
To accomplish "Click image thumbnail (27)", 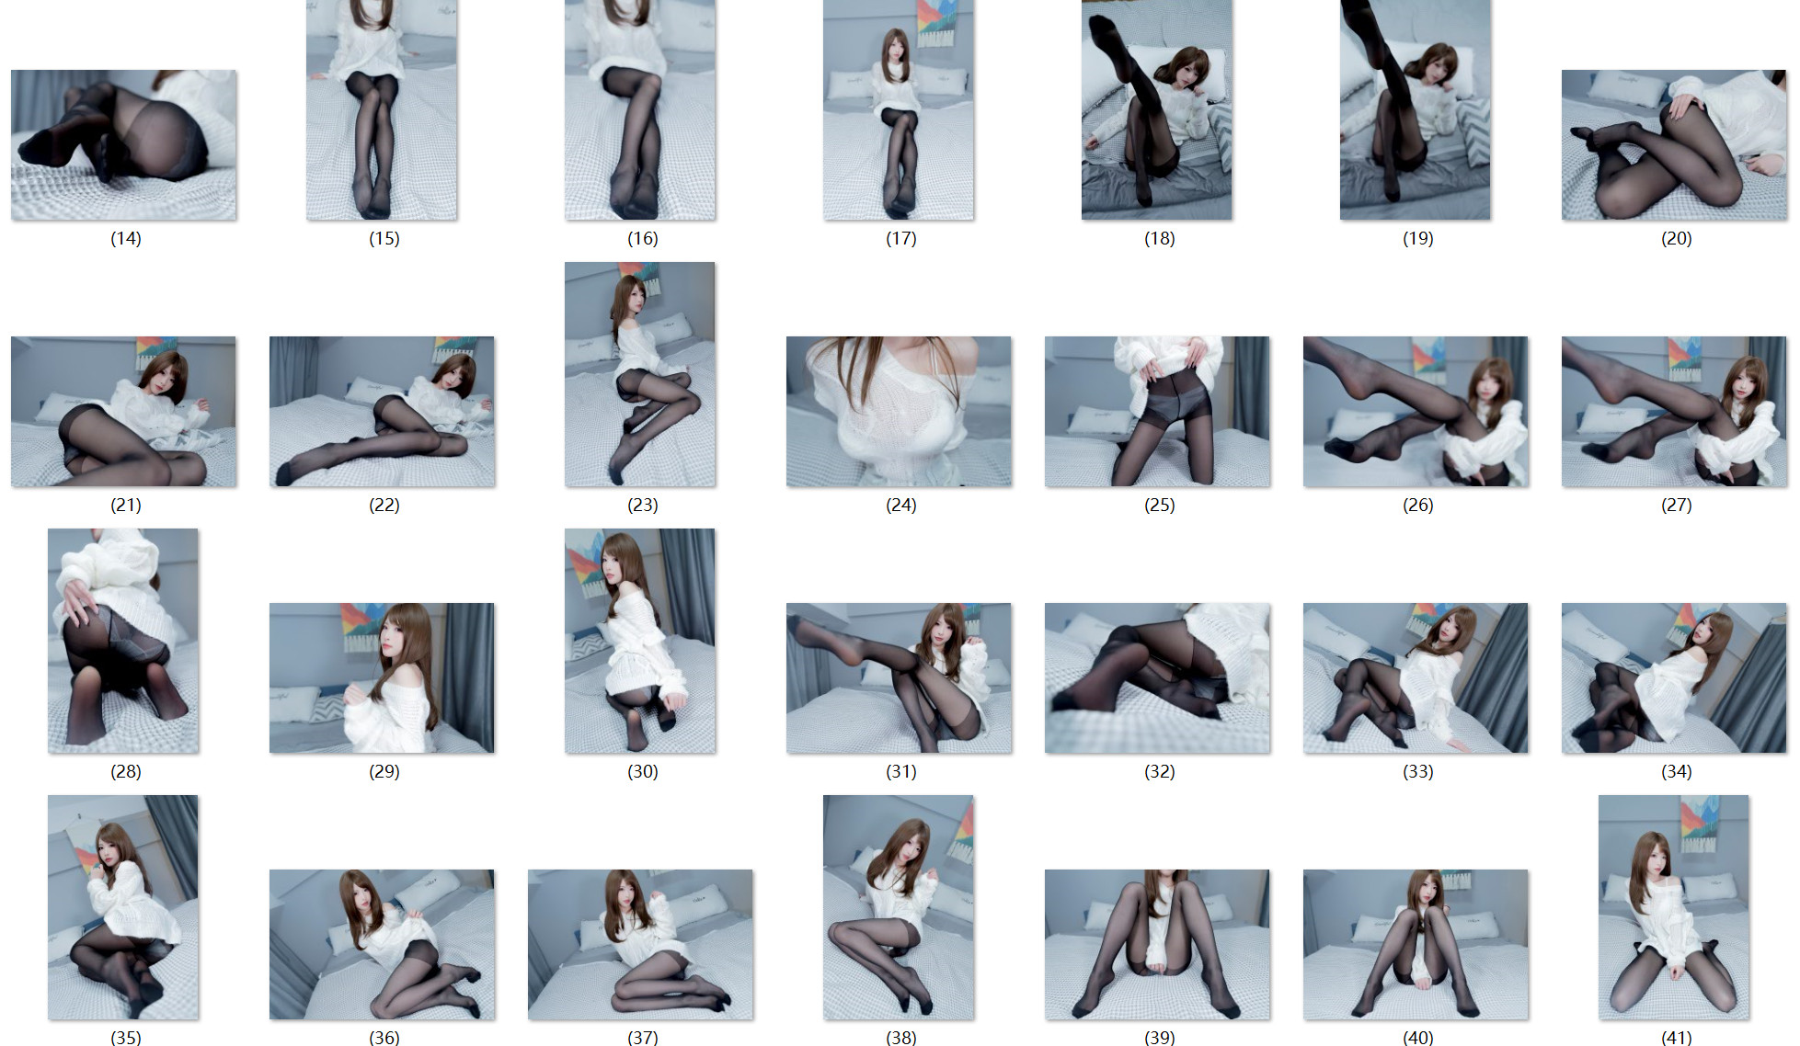I will (1674, 411).
